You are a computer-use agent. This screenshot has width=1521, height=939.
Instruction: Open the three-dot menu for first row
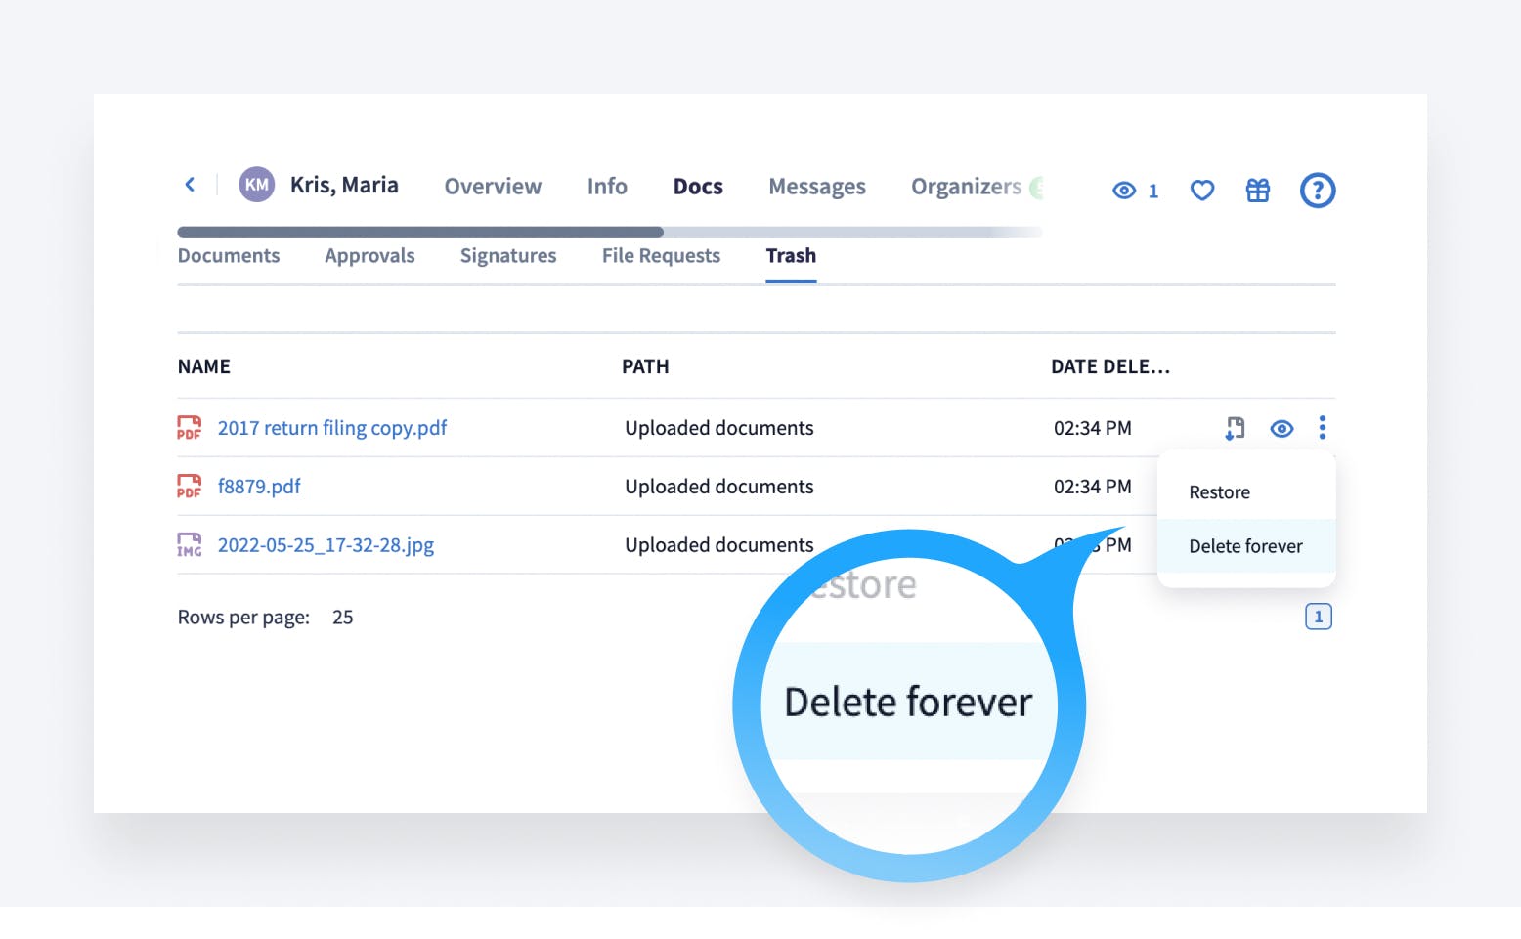point(1323,428)
